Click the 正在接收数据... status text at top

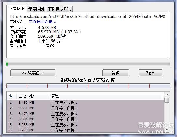pyautogui.click(x=43, y=22)
